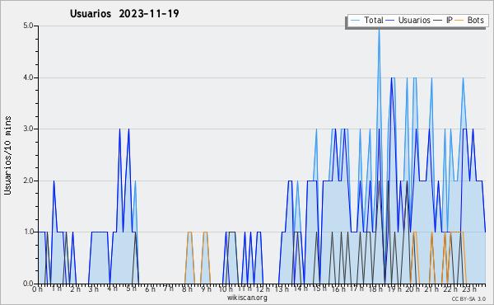Click the 'CC BY-SA 3.0' license text
The width and height of the screenshot is (494, 305).
(x=468, y=299)
